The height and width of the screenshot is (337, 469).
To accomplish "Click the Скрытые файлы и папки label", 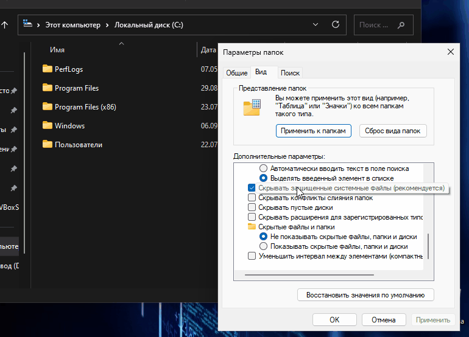I will click(x=297, y=227).
